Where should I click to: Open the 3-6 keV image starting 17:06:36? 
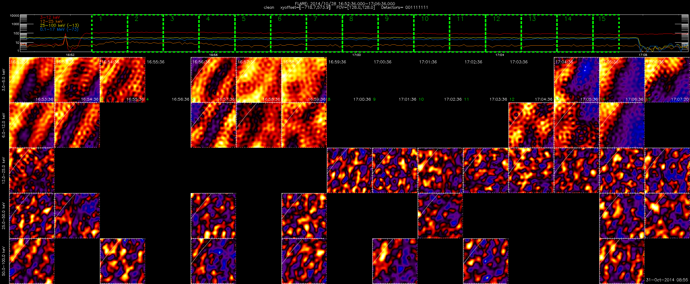667,80
